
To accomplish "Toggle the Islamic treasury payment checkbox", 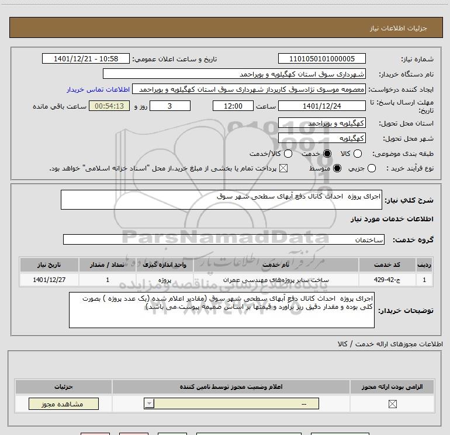I will pos(283,168).
